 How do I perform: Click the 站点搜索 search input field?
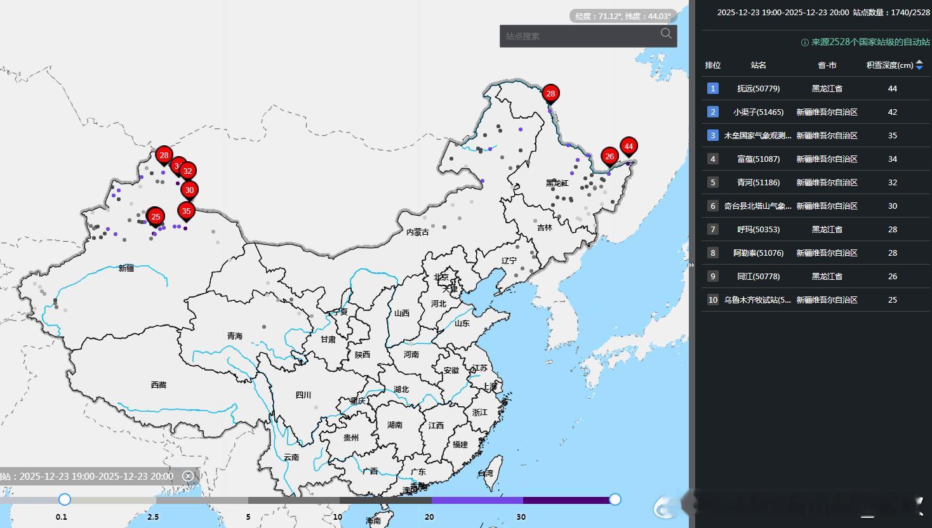click(x=588, y=36)
